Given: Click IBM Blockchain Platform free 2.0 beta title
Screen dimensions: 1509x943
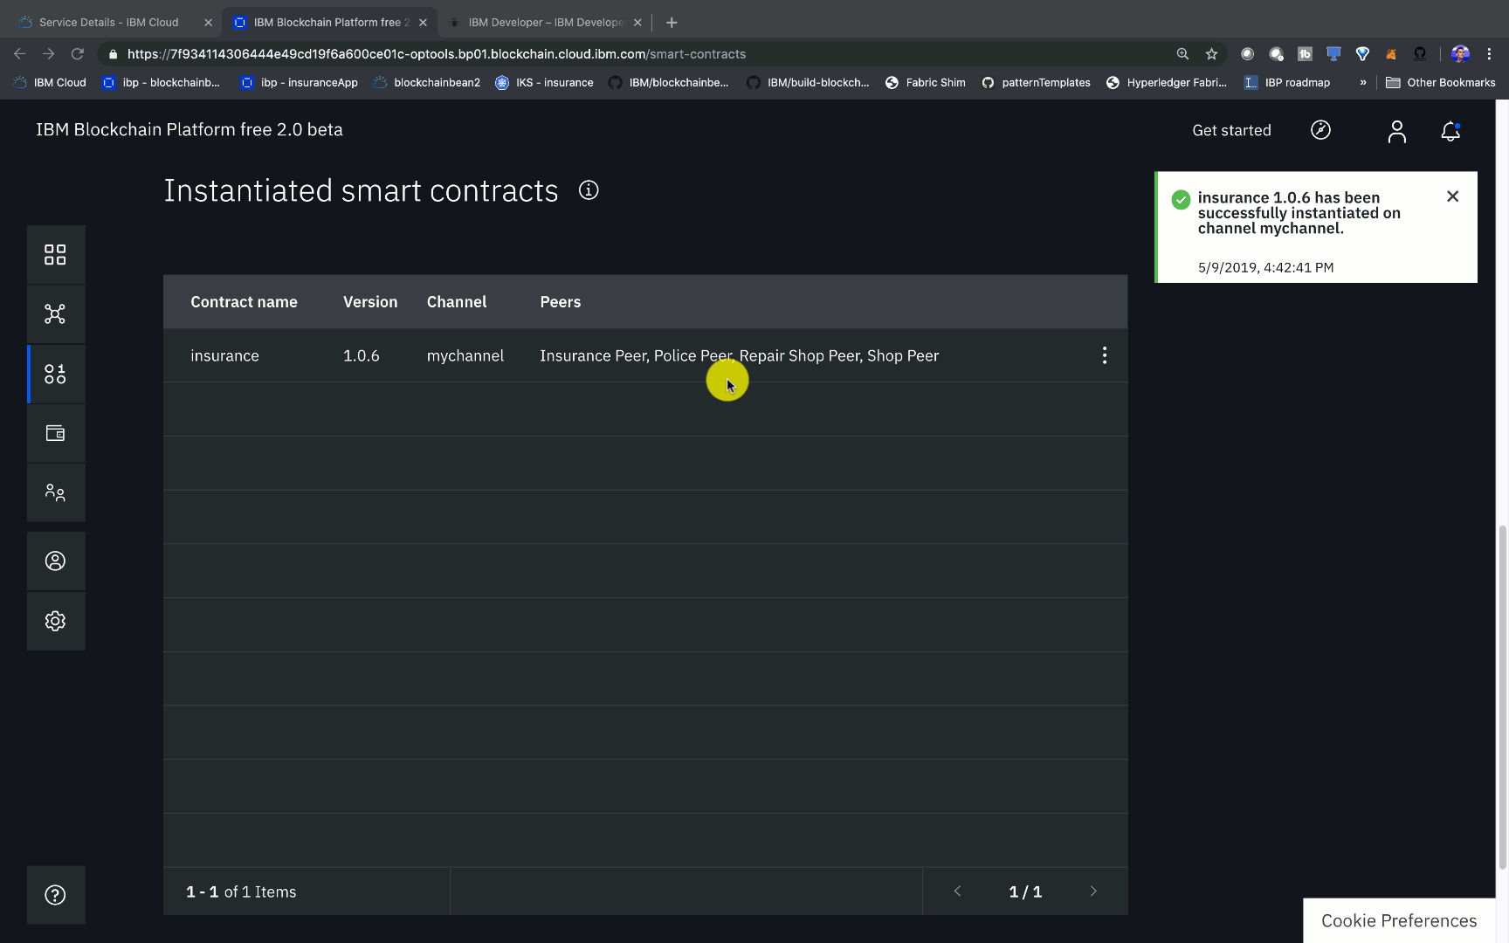Looking at the screenshot, I should click(x=189, y=130).
